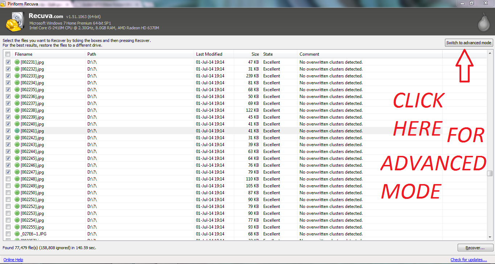Click the Recuva.com header title

46,16
